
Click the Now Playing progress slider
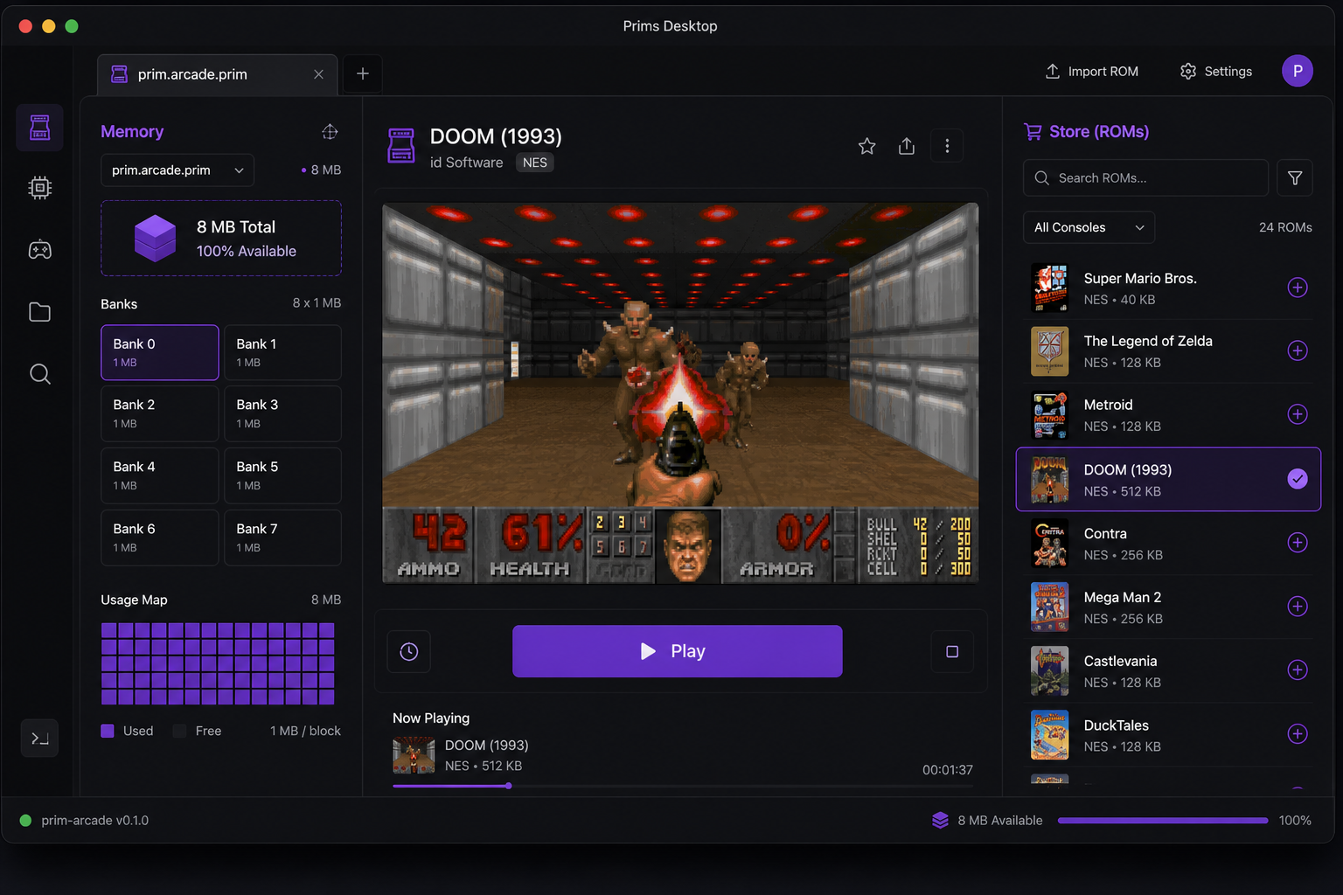682,786
